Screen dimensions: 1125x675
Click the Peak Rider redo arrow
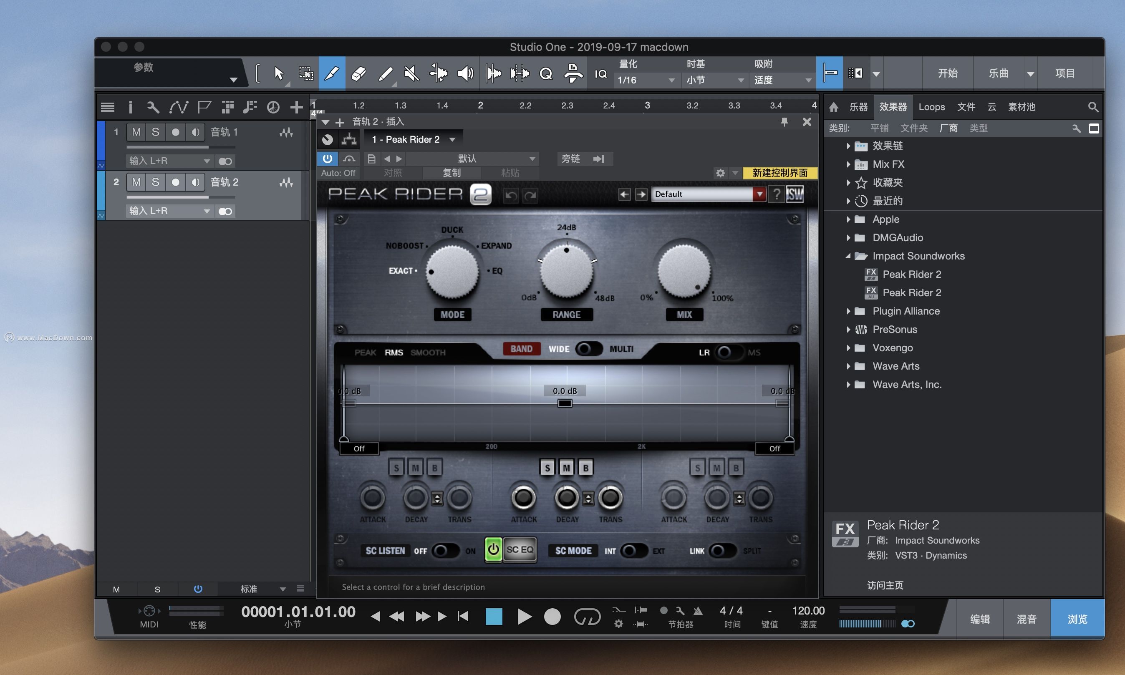530,196
